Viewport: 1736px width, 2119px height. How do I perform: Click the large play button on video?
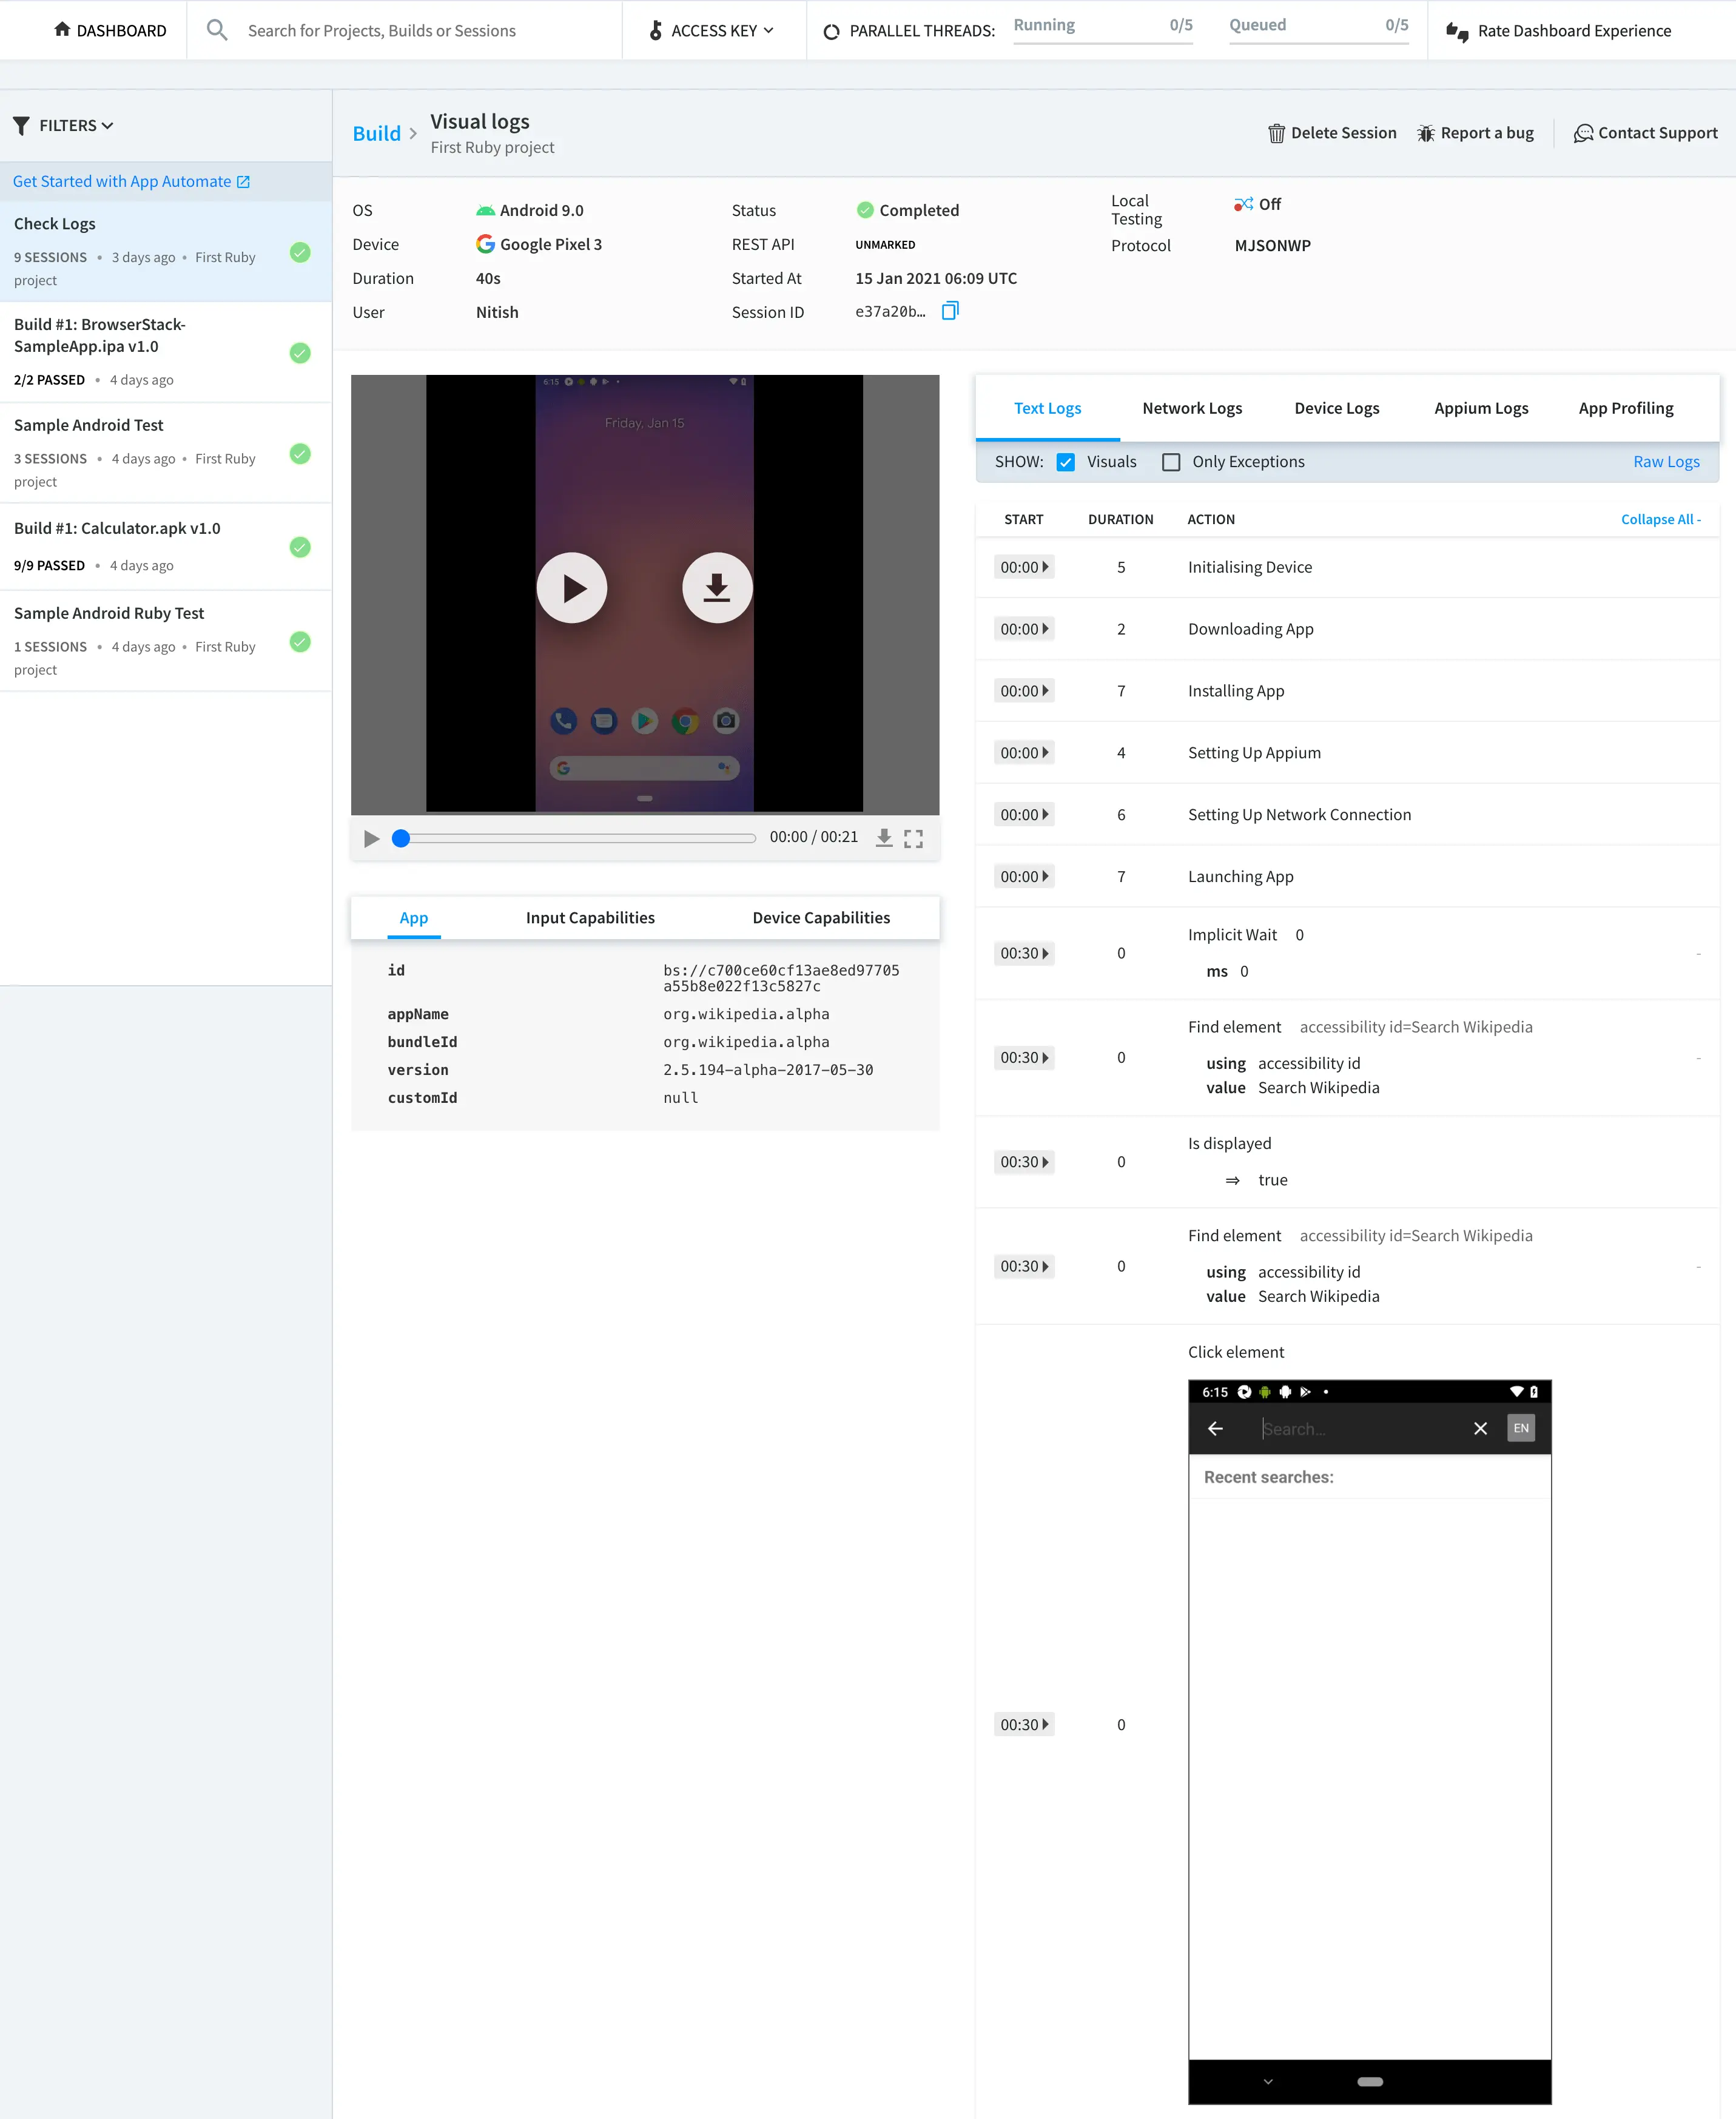point(572,588)
